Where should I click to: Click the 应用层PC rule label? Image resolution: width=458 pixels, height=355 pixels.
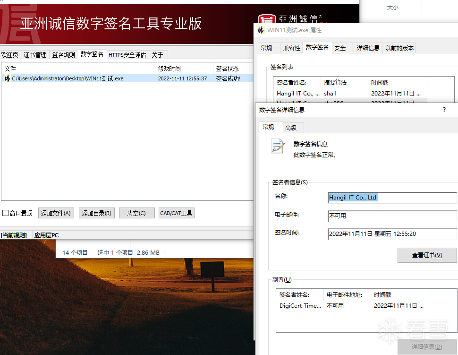pos(46,235)
